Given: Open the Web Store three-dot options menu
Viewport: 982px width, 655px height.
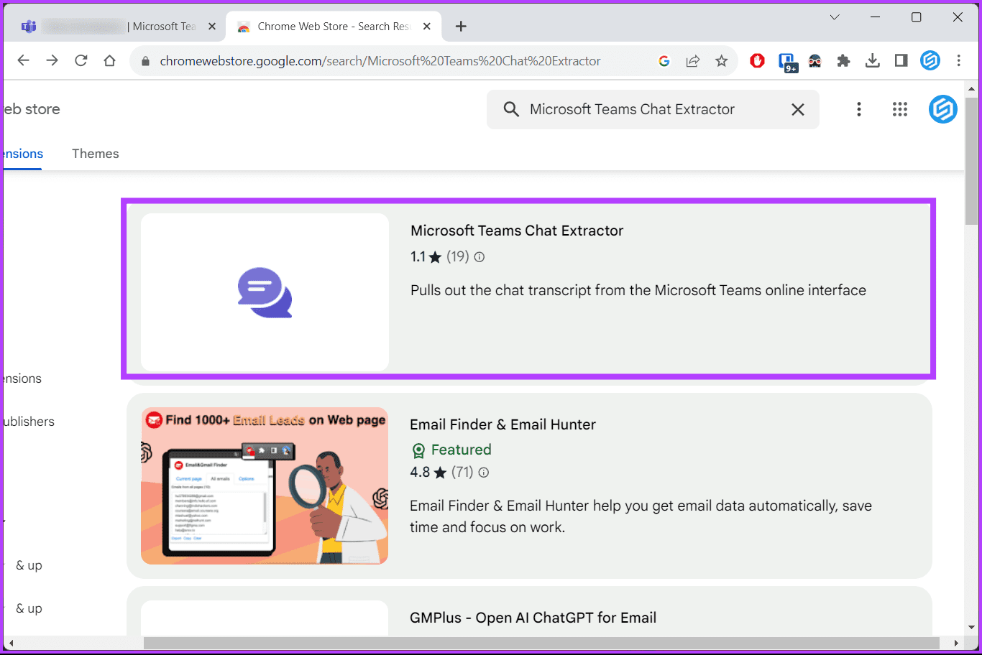Looking at the screenshot, I should tap(859, 109).
